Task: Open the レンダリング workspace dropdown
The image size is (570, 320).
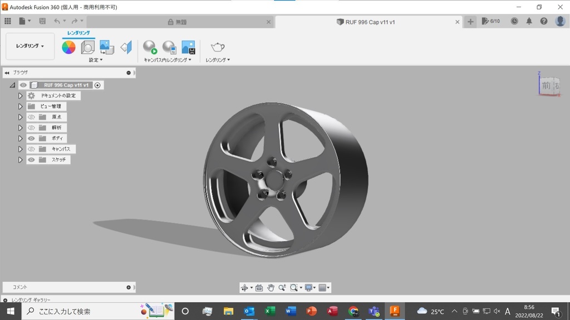Action: (x=30, y=46)
